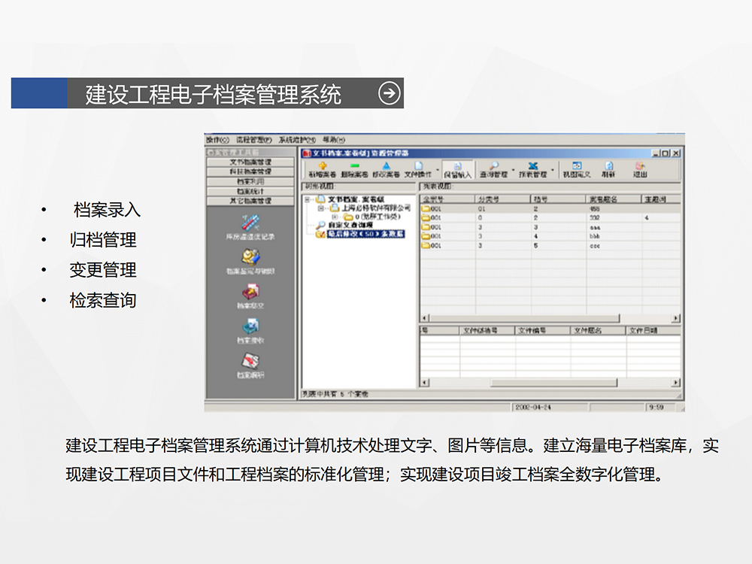Open the 库房温湿度记录 thermometer icon
The height and width of the screenshot is (564, 752).
250,223
